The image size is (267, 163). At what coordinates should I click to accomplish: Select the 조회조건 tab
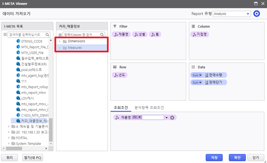coord(121,108)
